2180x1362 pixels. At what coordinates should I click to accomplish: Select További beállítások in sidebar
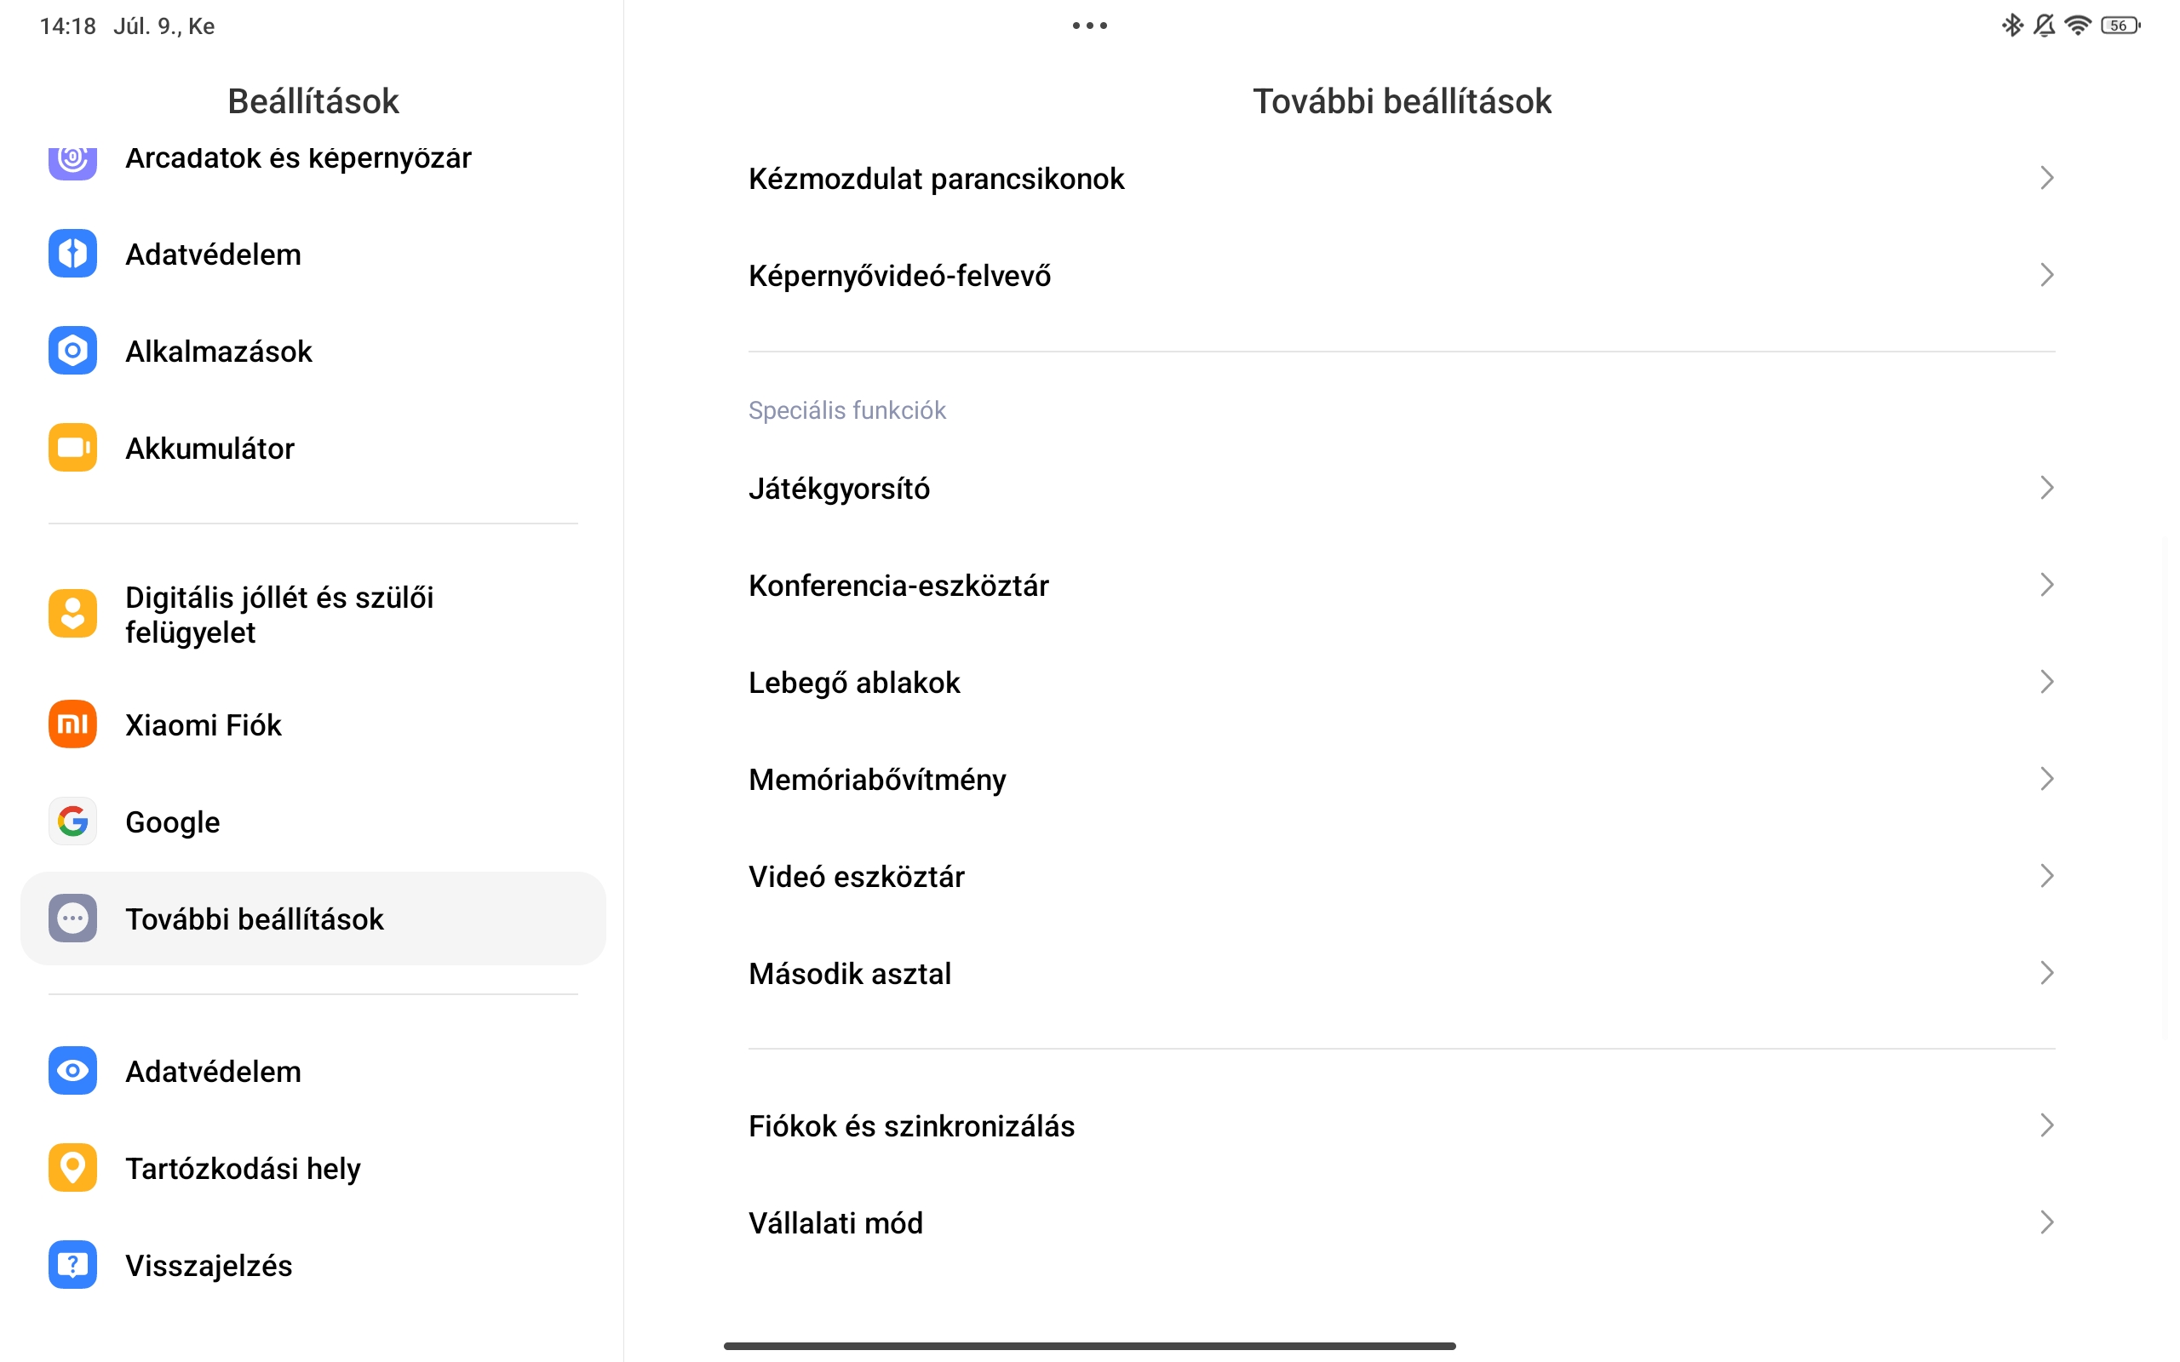(x=313, y=918)
